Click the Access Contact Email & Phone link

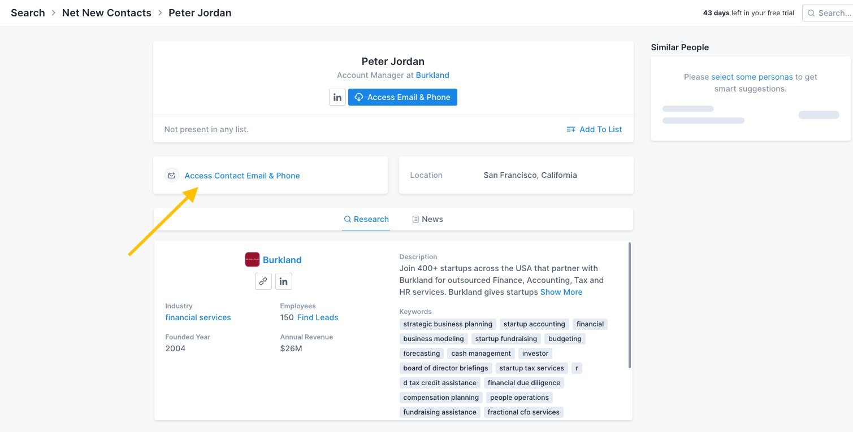[242, 176]
